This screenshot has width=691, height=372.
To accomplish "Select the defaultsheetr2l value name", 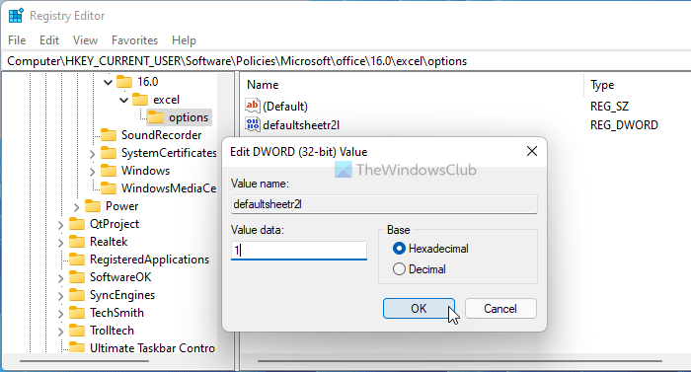I will [x=301, y=125].
